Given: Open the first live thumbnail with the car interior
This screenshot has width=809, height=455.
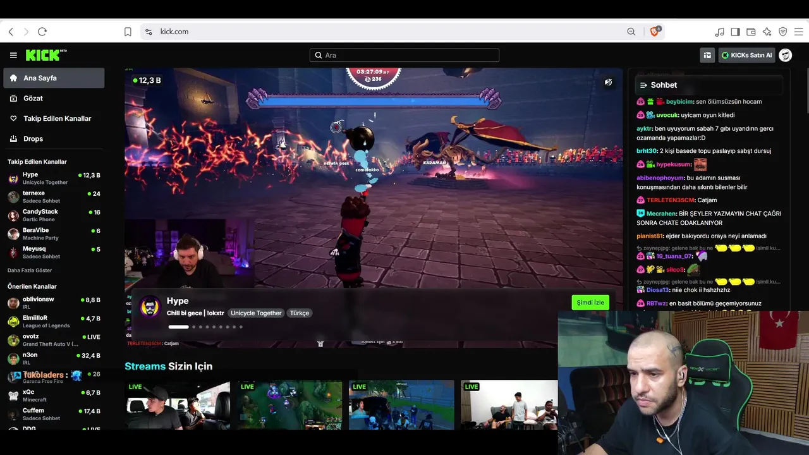Looking at the screenshot, I should point(178,405).
